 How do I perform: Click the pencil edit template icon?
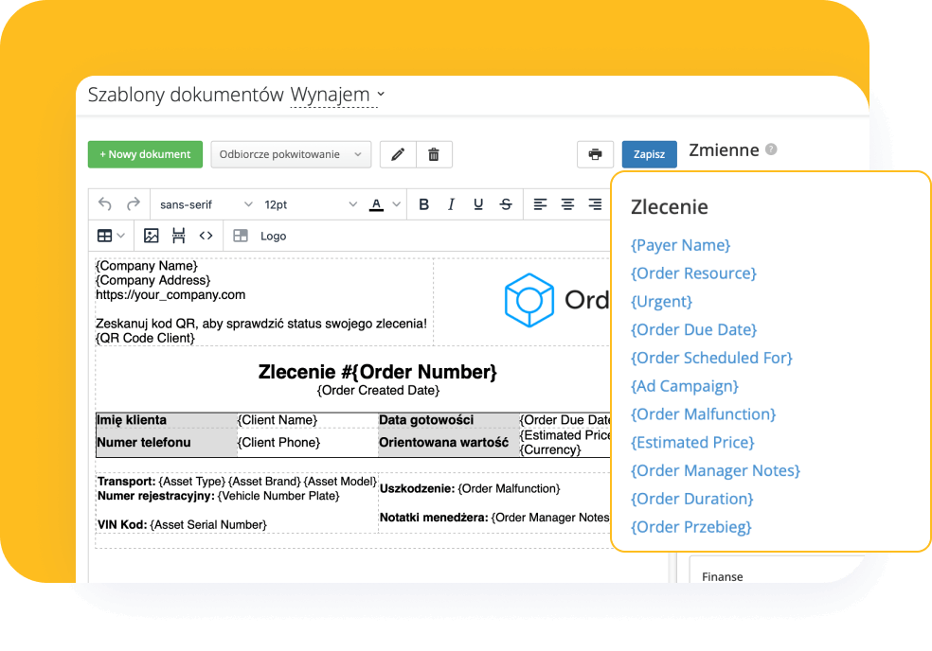[x=399, y=154]
